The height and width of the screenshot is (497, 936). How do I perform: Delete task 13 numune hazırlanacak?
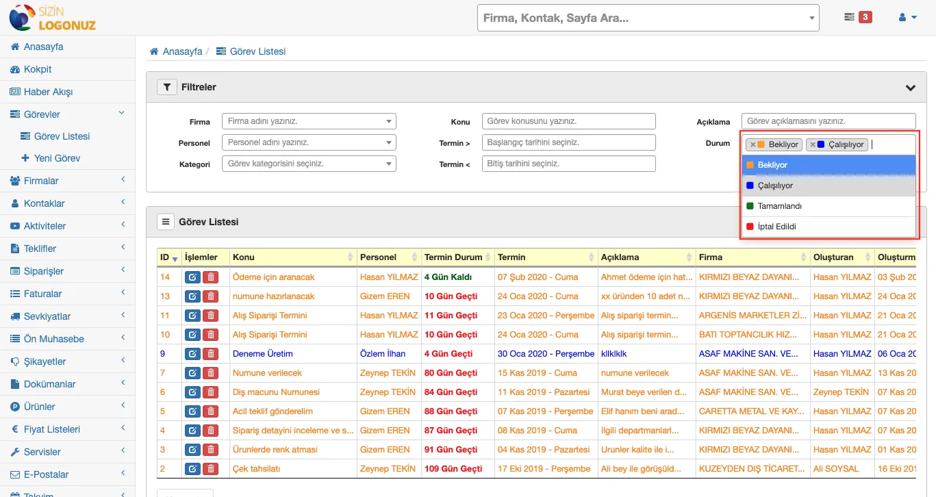[211, 296]
